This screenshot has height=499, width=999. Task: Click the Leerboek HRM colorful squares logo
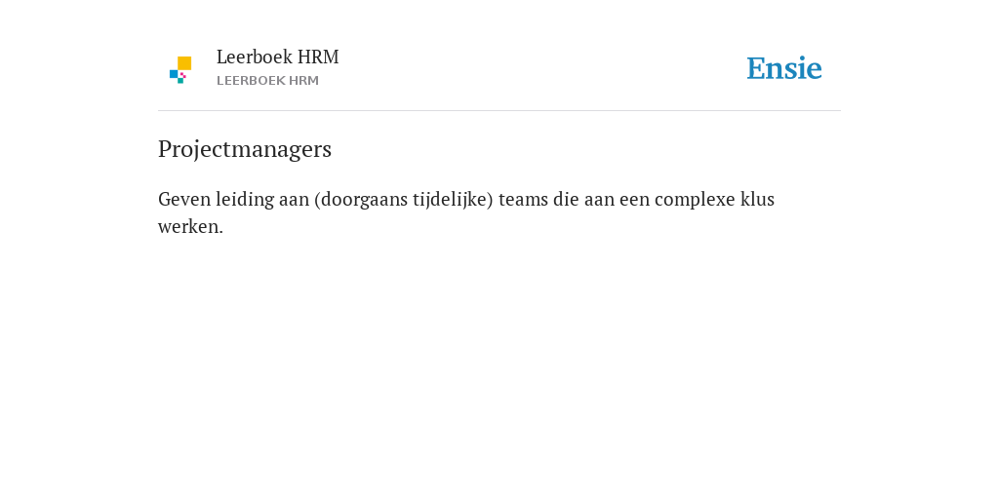coord(180,70)
